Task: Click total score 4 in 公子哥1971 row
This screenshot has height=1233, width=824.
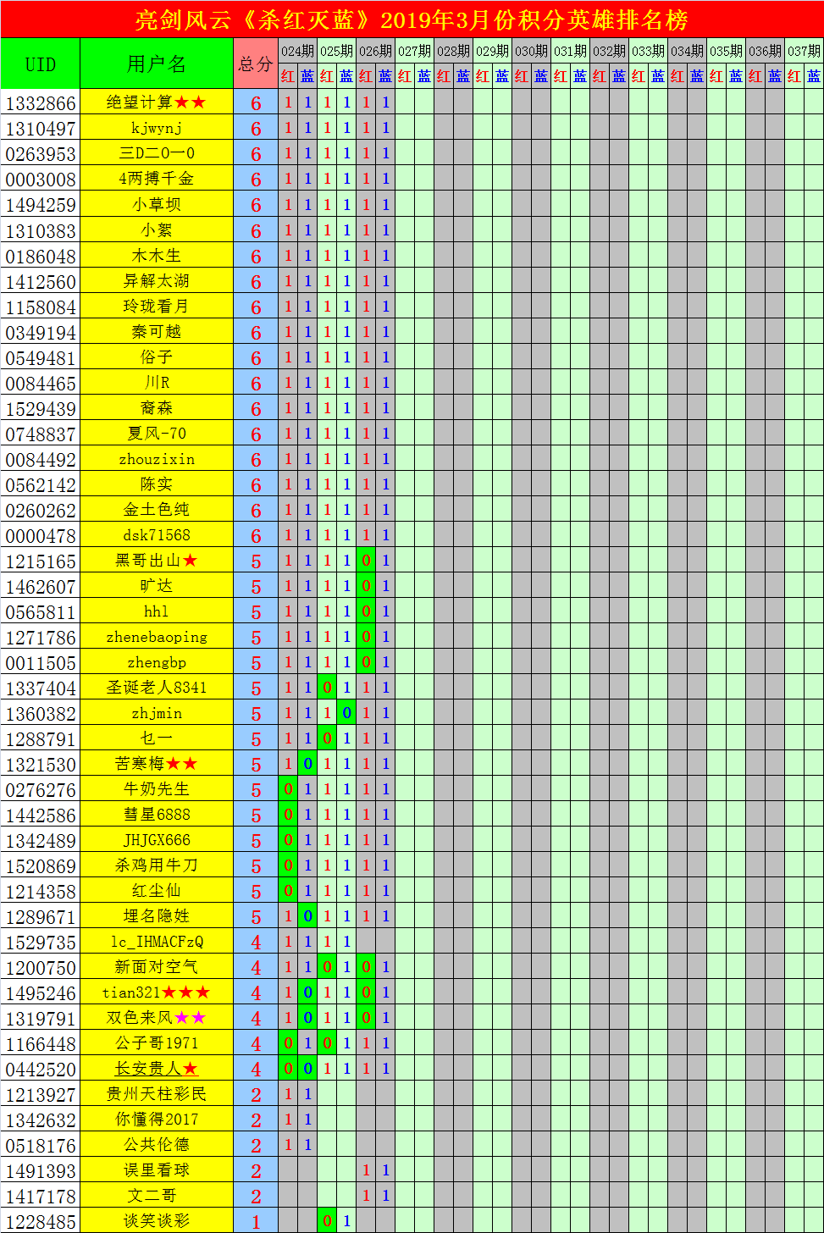Action: click(x=256, y=1043)
